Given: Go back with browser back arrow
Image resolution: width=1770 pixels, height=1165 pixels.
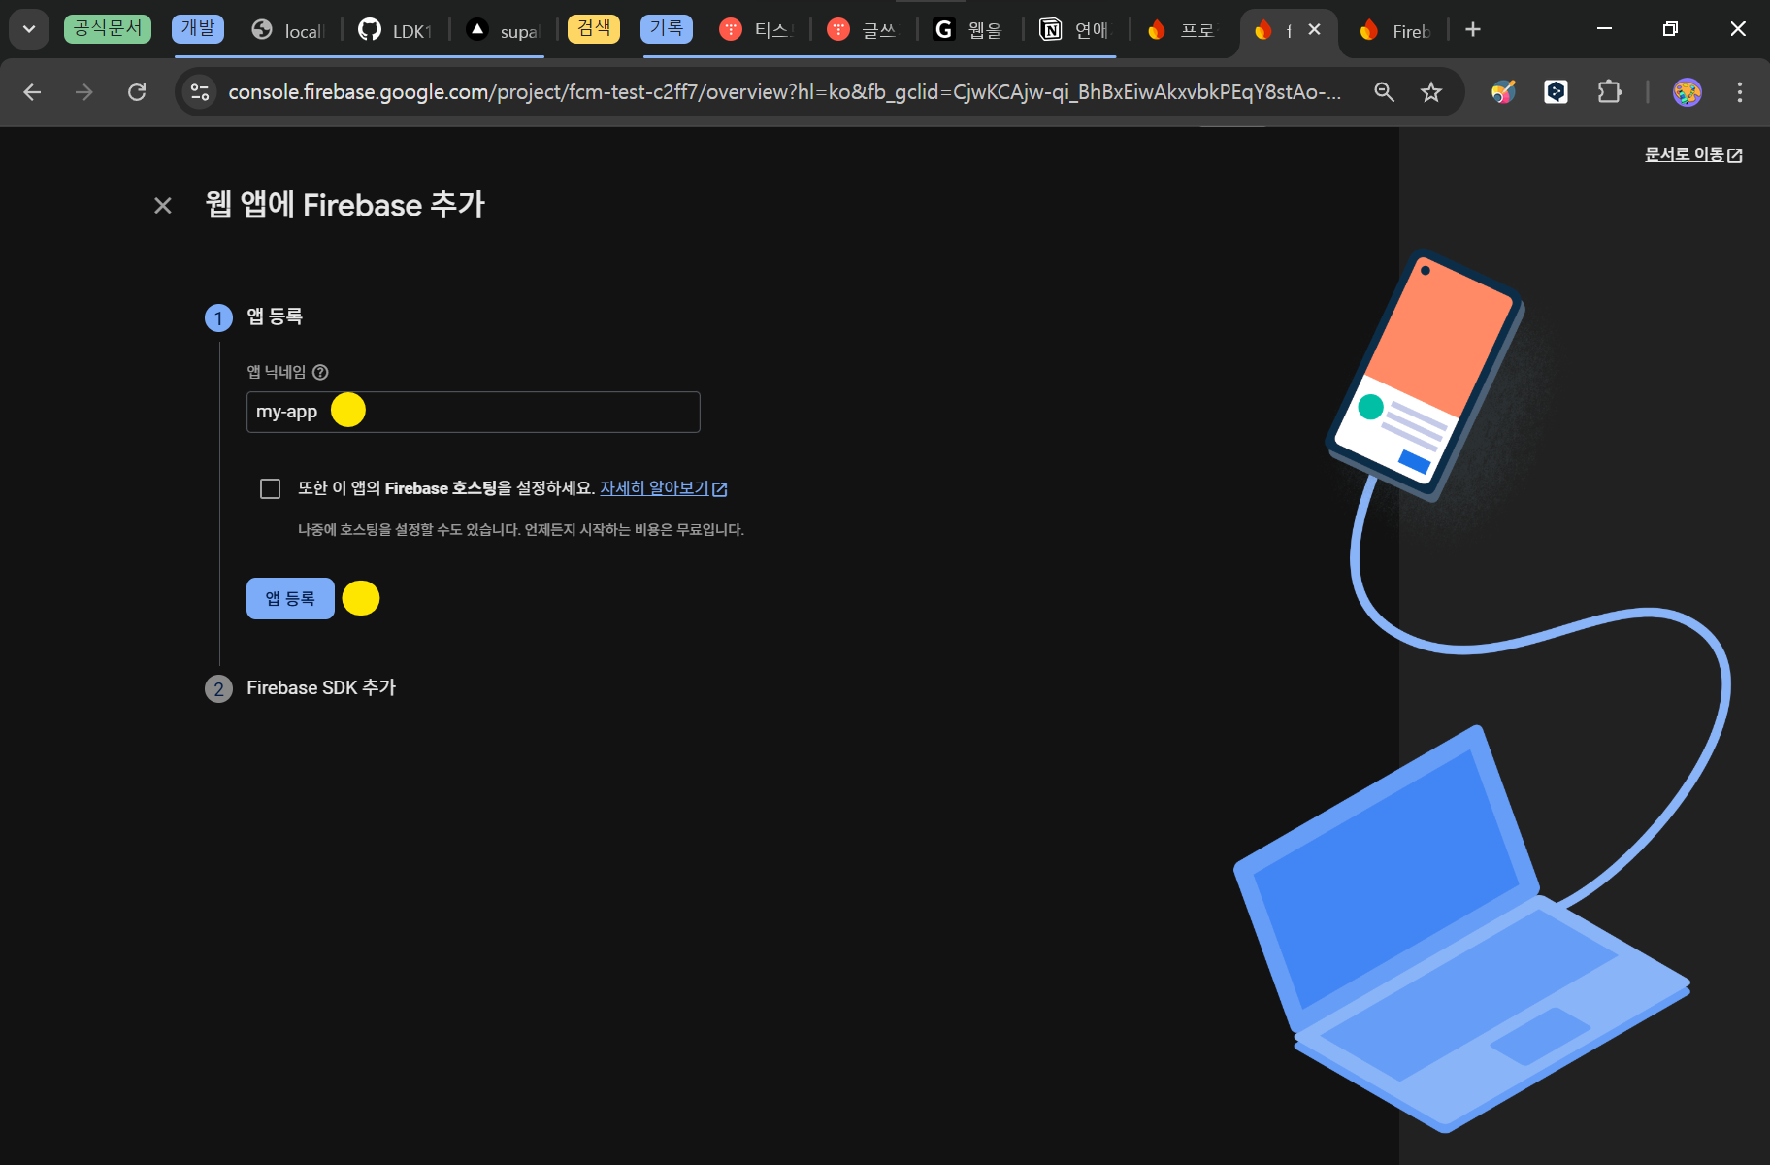Looking at the screenshot, I should click(x=32, y=92).
